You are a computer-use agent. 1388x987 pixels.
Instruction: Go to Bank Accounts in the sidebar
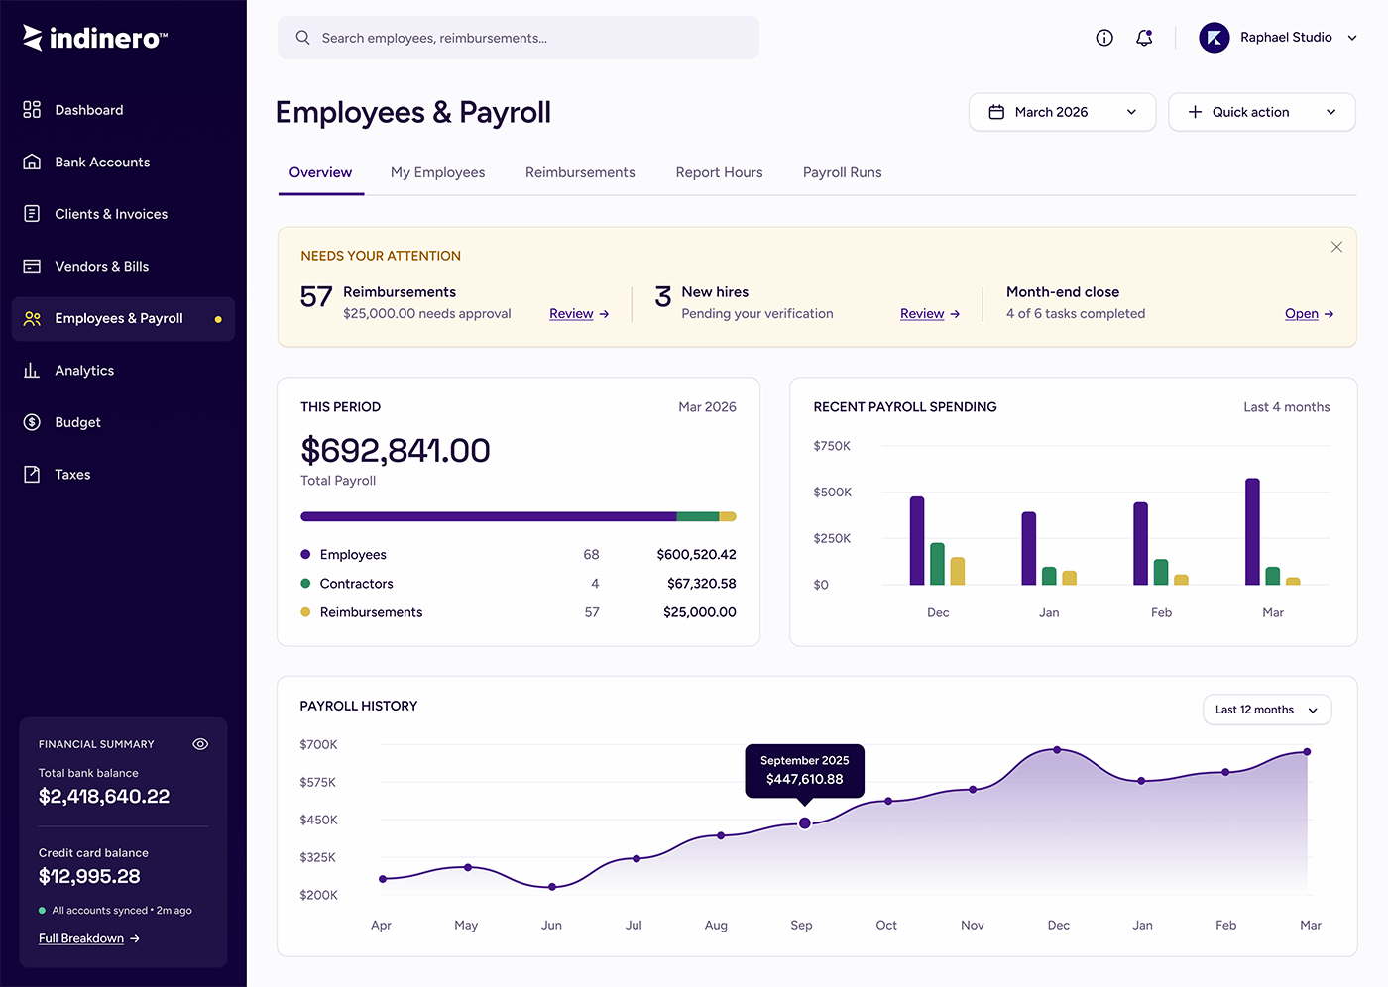123,162
